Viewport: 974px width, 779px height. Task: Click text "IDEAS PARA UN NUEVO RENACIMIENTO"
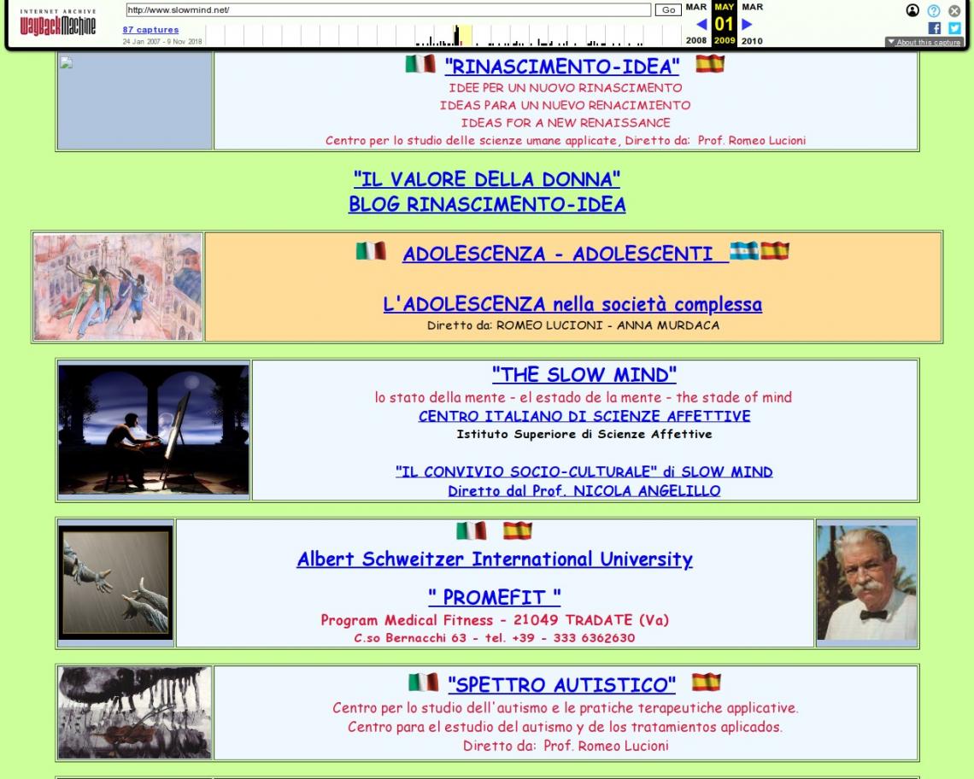click(x=566, y=105)
